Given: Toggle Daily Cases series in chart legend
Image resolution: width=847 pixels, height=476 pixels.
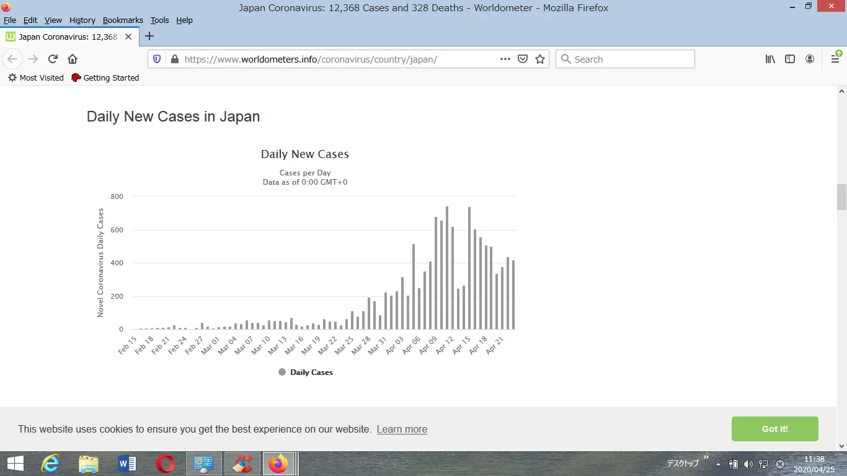Looking at the screenshot, I should coord(306,372).
